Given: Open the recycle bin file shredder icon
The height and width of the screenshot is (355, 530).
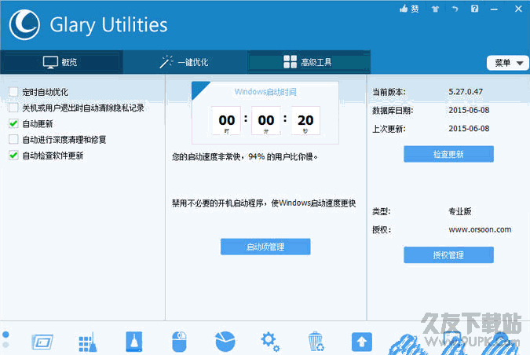Looking at the screenshot, I should tap(316, 342).
